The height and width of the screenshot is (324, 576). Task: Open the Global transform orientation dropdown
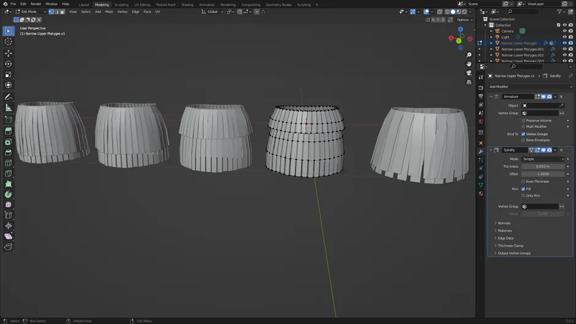213,12
